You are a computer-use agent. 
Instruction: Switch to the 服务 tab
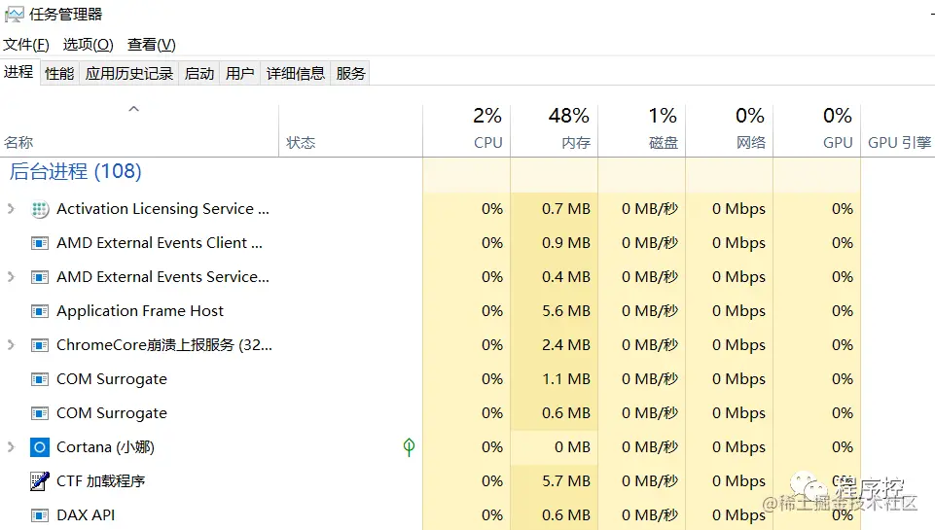350,73
